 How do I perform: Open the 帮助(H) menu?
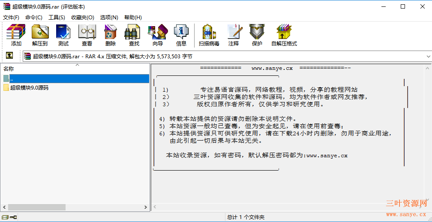(x=133, y=17)
